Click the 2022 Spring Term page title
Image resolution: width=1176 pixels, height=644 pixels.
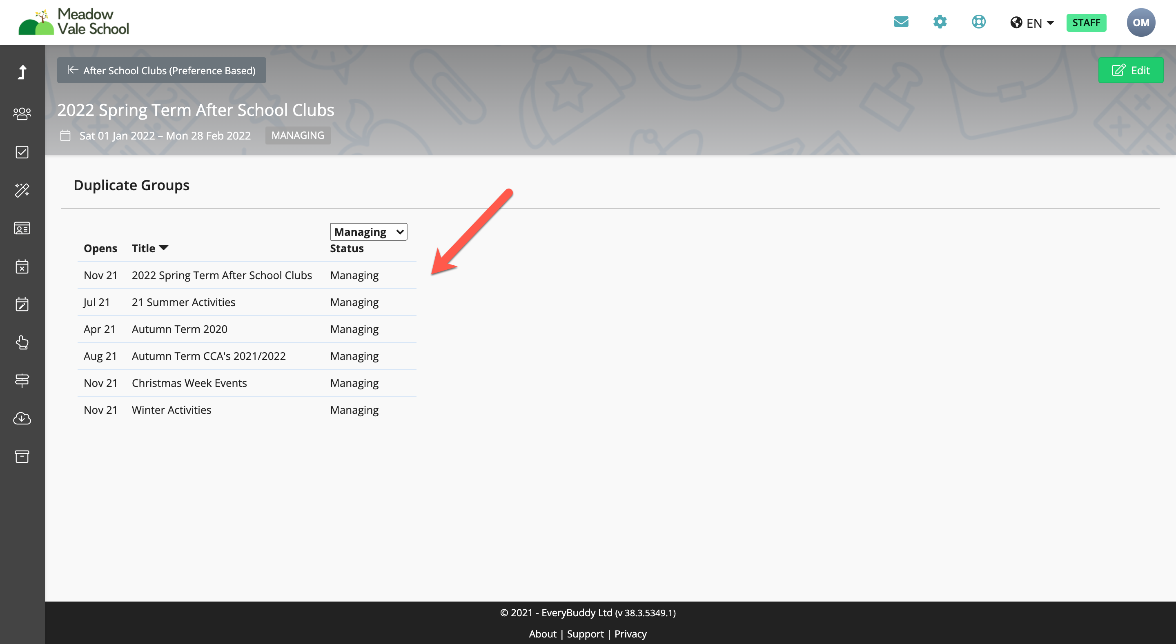(x=196, y=110)
